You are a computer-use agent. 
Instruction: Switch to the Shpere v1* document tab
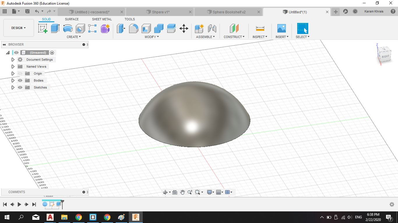coord(161,12)
